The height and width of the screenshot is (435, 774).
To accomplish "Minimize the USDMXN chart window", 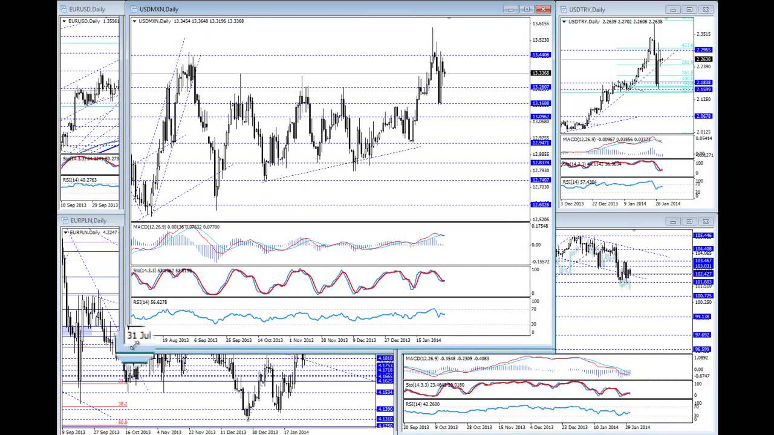I will tap(511, 9).
